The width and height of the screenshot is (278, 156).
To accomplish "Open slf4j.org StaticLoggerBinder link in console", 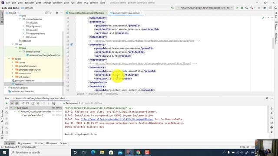I will 117,119.
